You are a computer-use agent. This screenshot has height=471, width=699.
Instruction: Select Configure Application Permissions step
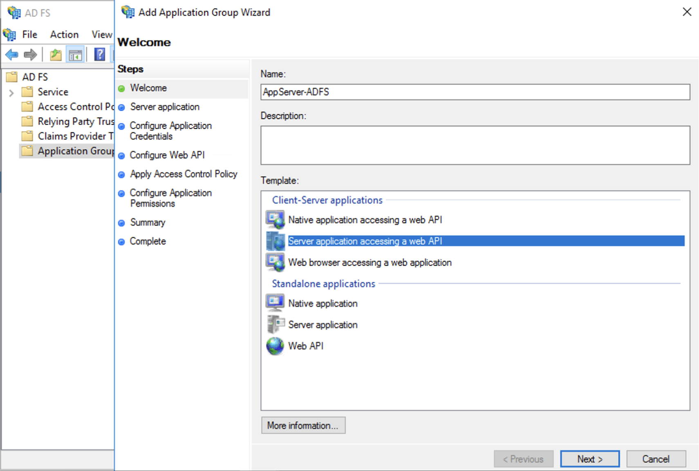tap(171, 198)
